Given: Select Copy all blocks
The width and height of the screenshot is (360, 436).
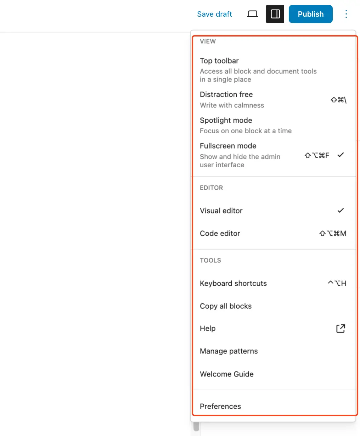Looking at the screenshot, I should (226, 306).
